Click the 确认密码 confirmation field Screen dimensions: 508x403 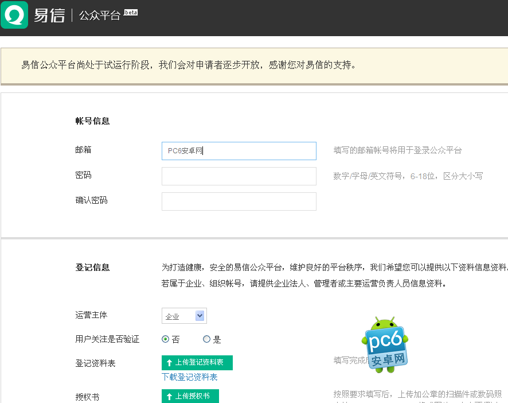coord(239,201)
